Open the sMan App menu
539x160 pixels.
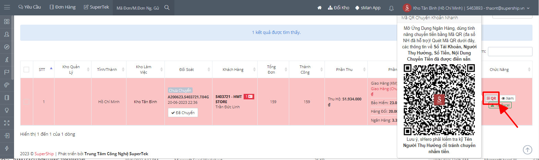[x=368, y=8]
